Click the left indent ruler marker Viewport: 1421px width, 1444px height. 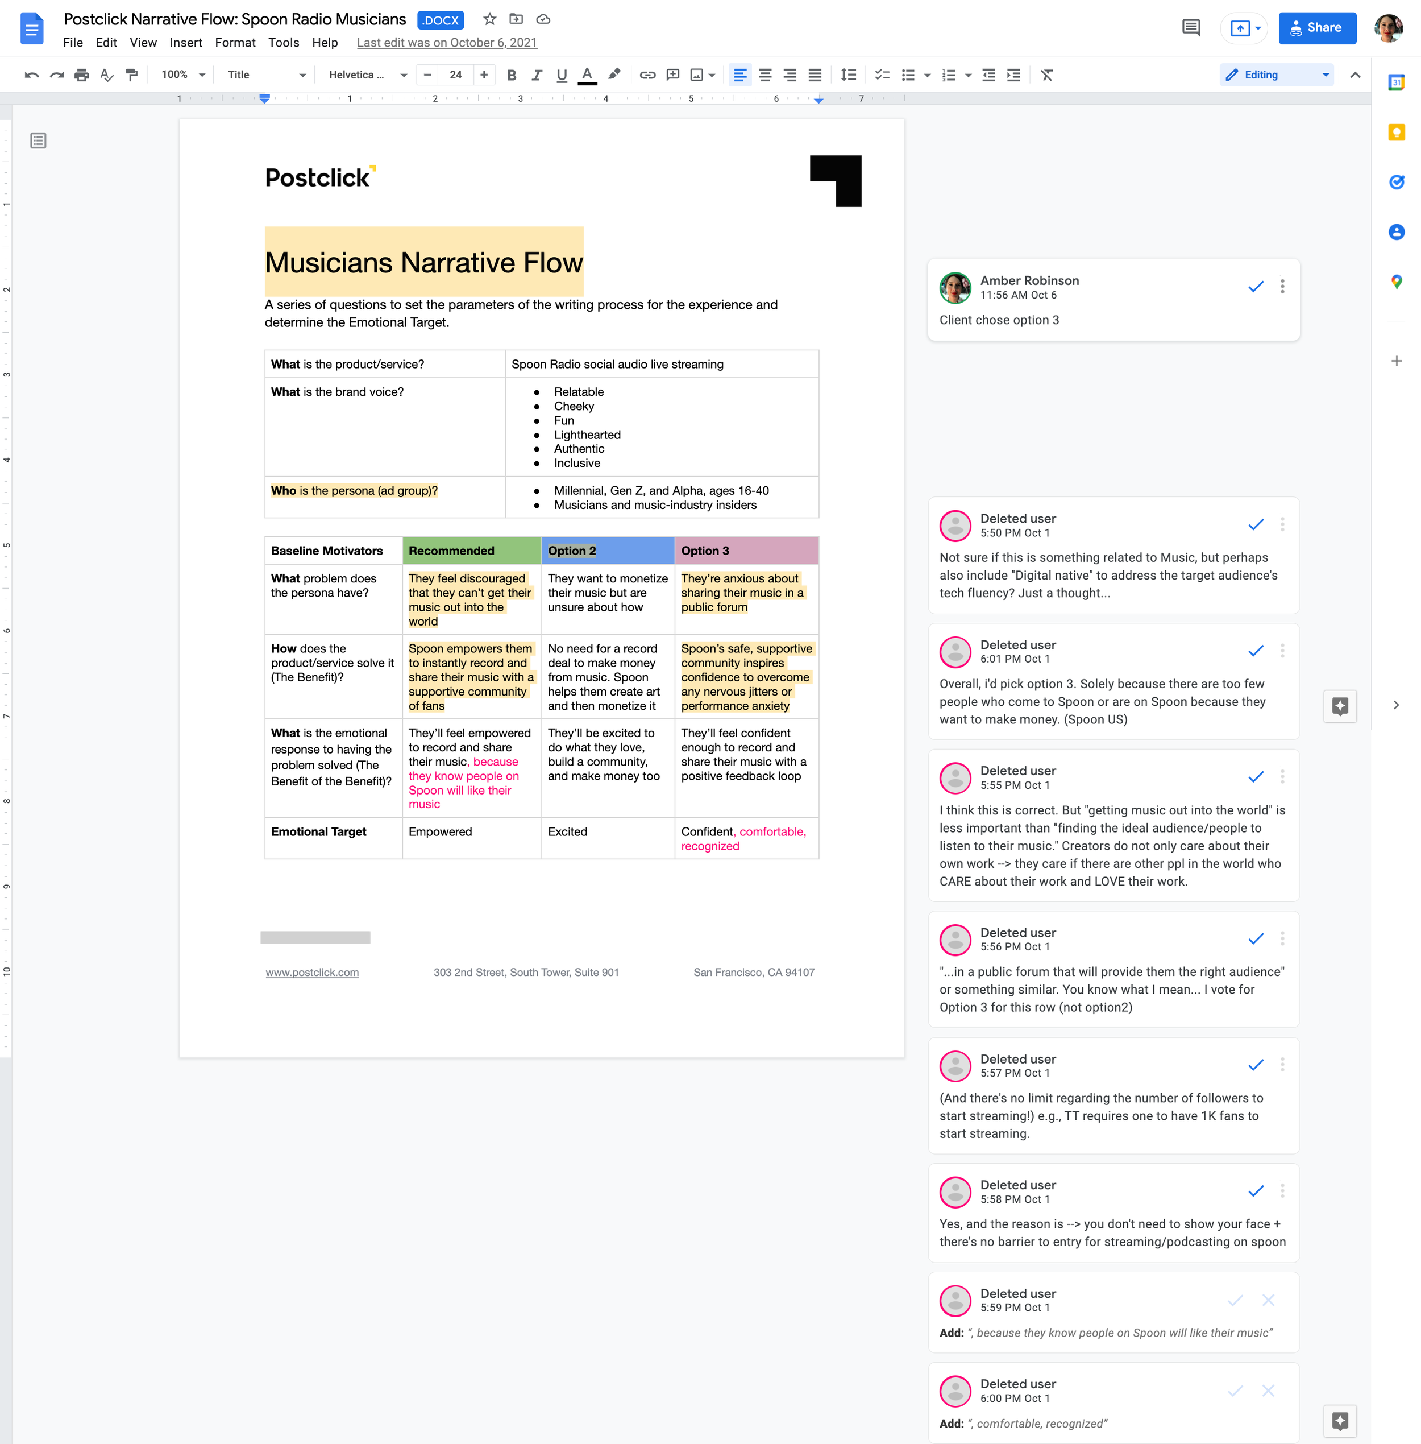coord(264,98)
